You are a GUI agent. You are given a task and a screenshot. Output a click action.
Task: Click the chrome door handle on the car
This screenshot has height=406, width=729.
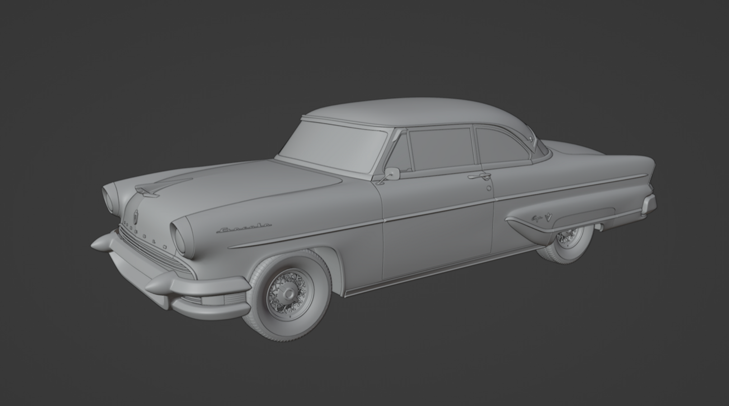point(479,176)
